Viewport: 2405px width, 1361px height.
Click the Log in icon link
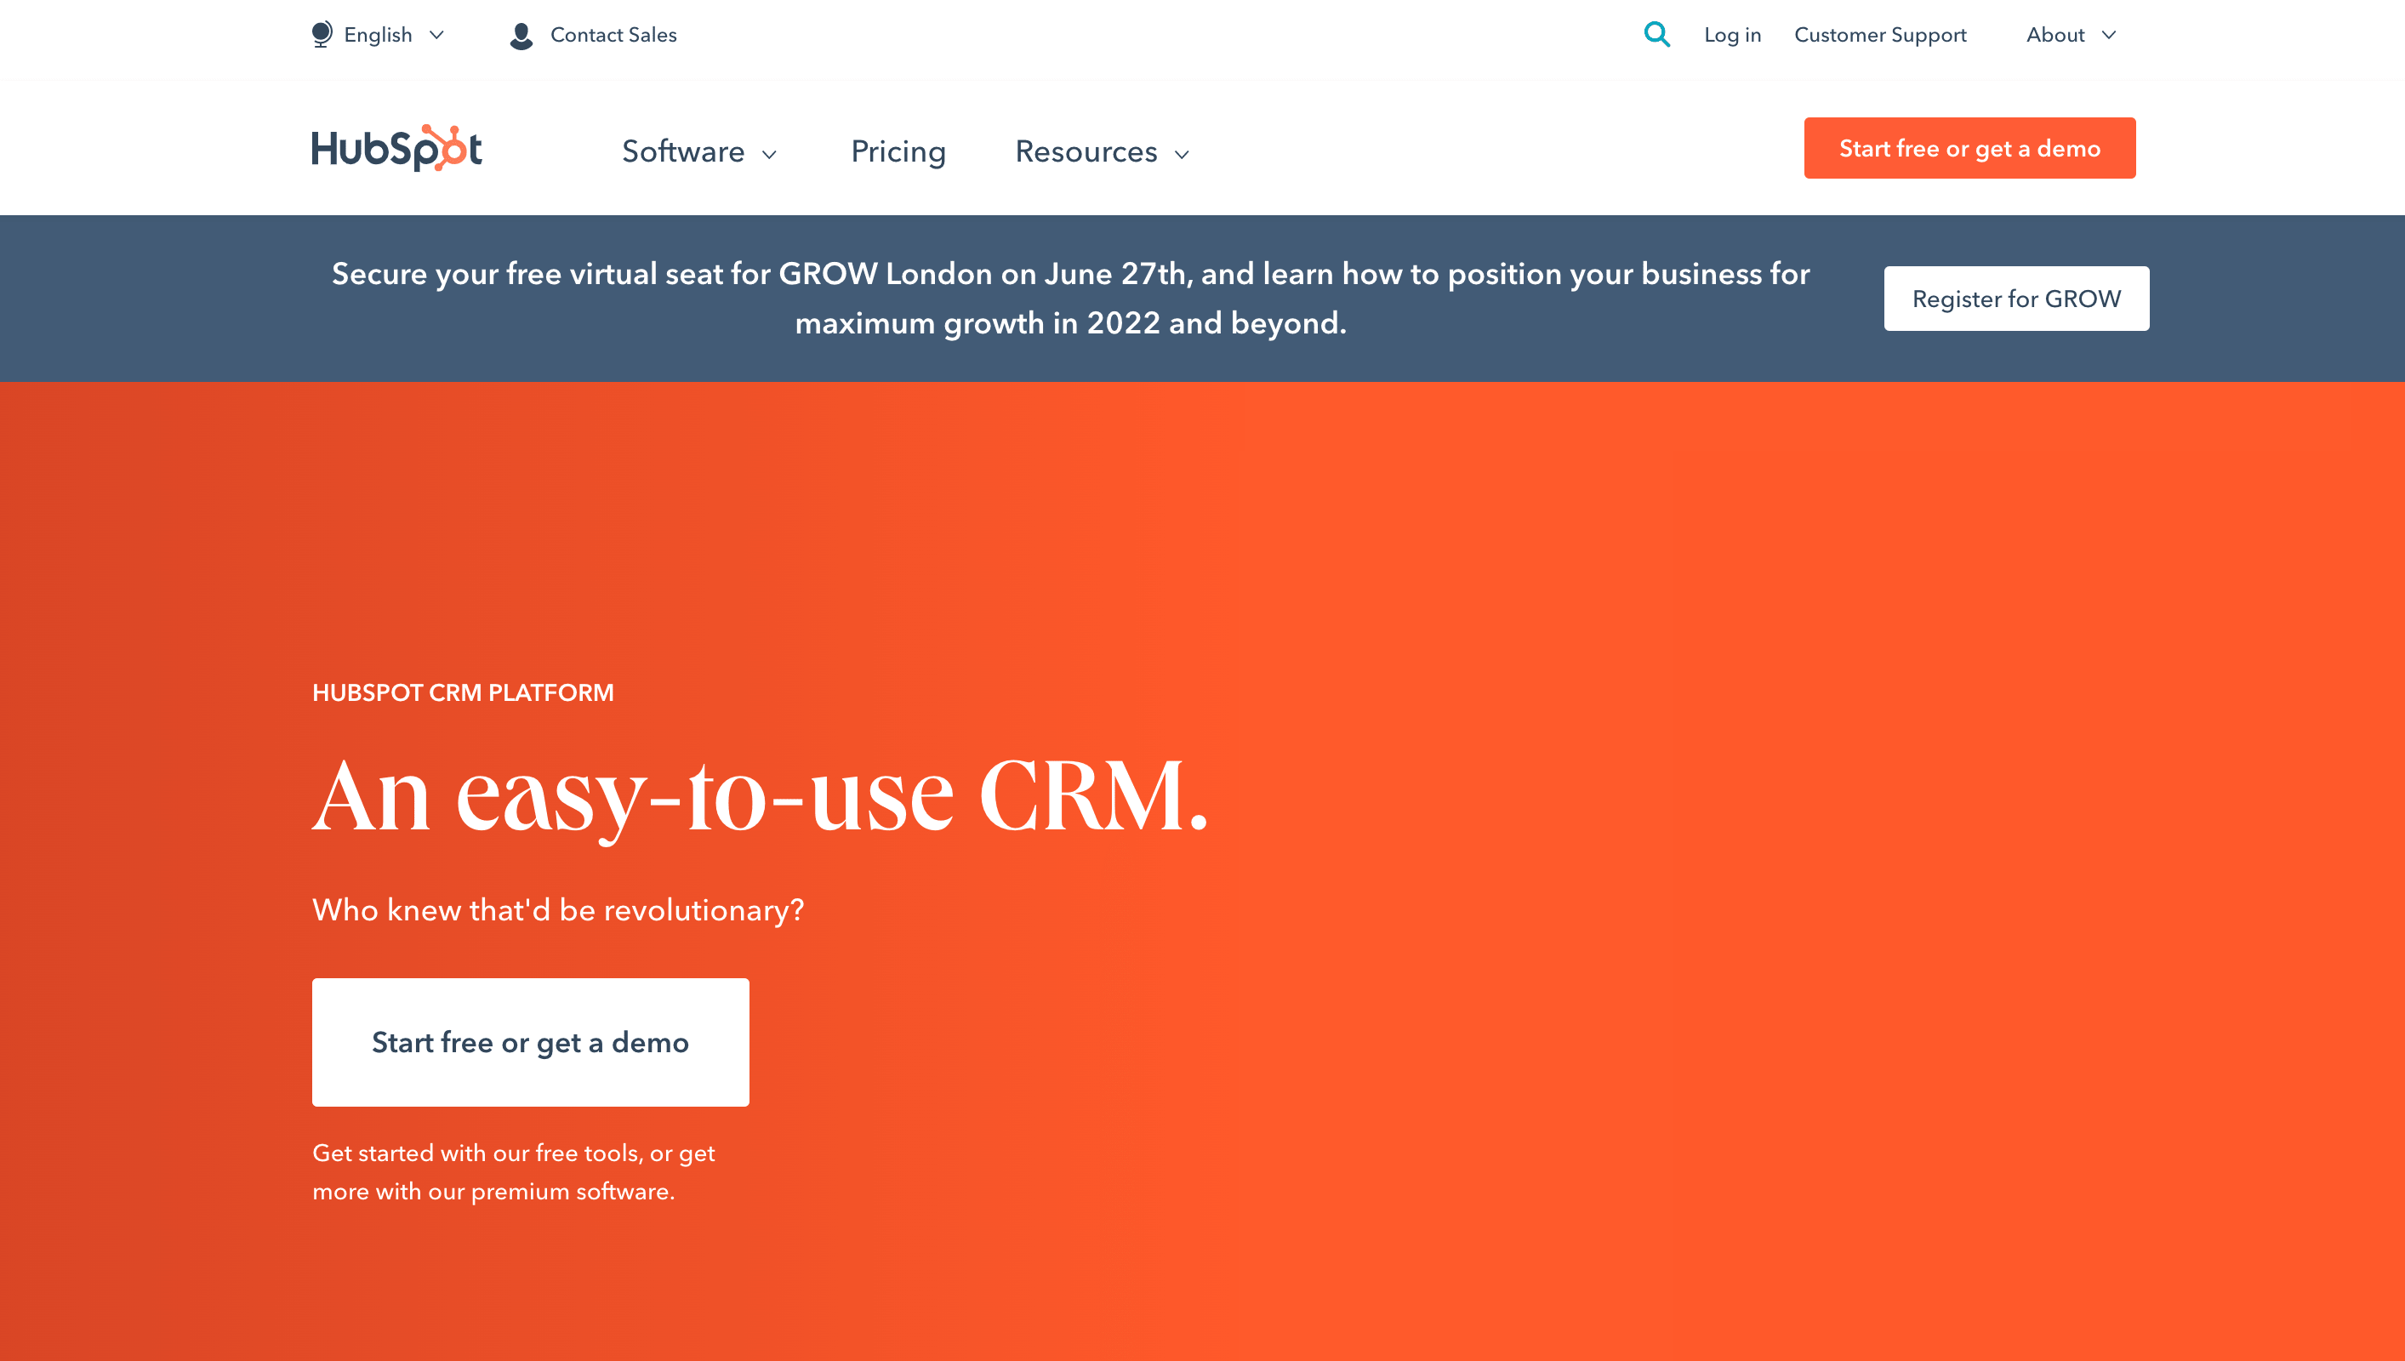pos(1731,35)
